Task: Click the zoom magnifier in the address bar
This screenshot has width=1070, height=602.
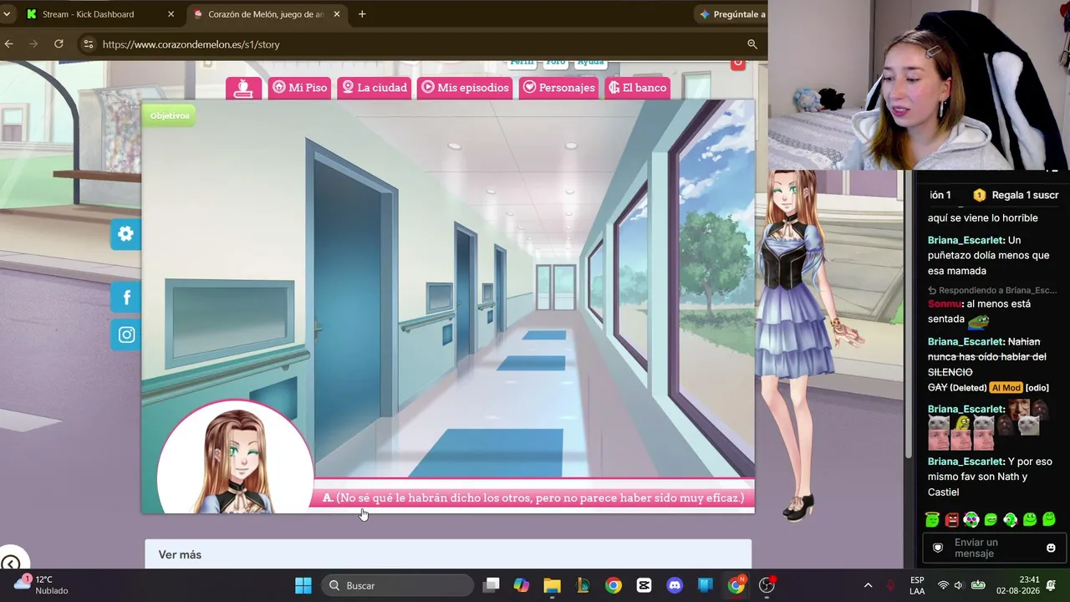Action: (752, 44)
